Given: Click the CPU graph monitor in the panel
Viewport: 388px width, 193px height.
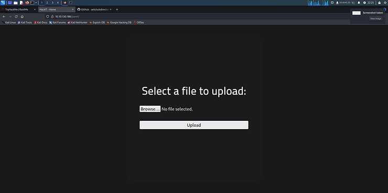Looking at the screenshot, I should (x=318, y=3).
